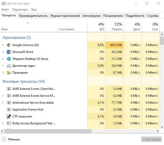This screenshot has width=164, height=145.
Task: Click the Меньше collapse arrow icon
Action: (4, 139)
